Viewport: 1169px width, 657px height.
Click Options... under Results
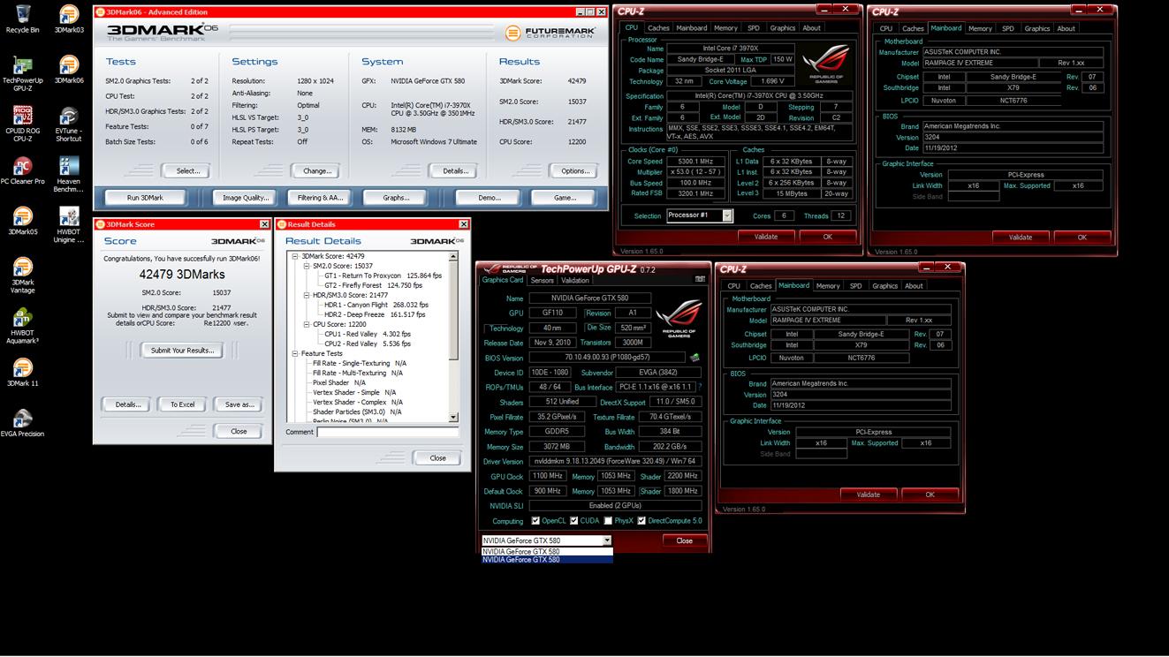pos(574,171)
